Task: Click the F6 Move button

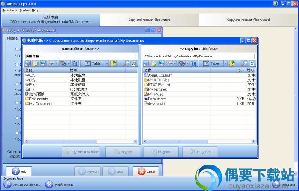Action: (x=161, y=152)
